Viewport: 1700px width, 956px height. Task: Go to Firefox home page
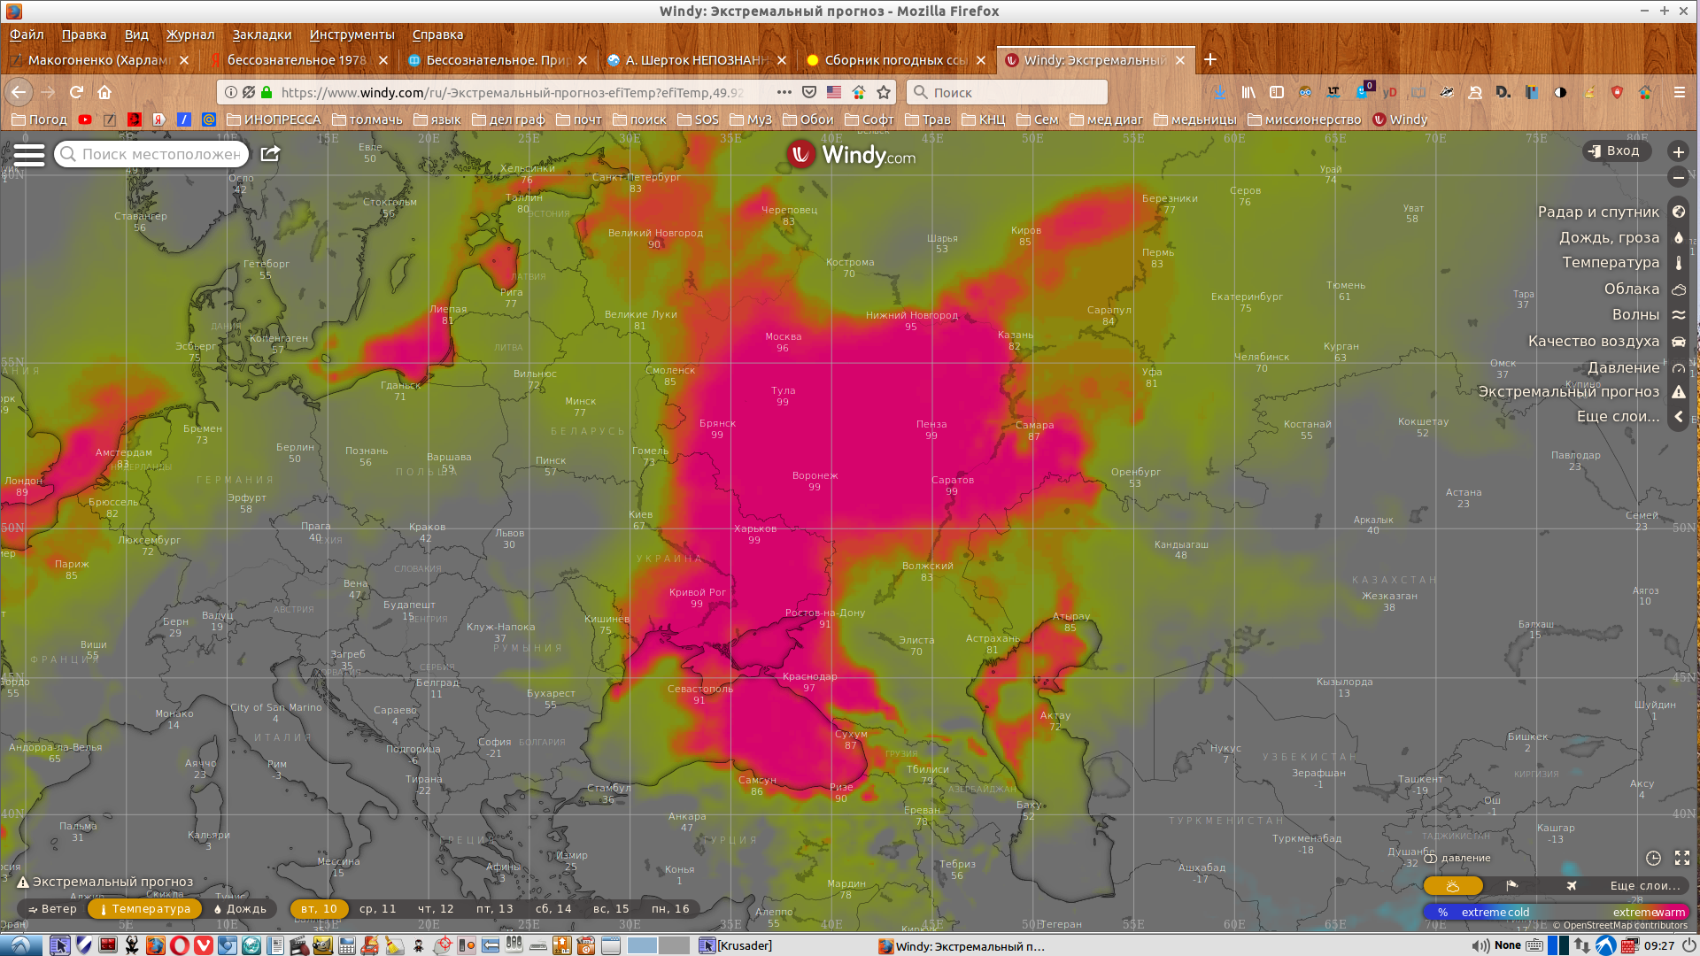point(104,92)
